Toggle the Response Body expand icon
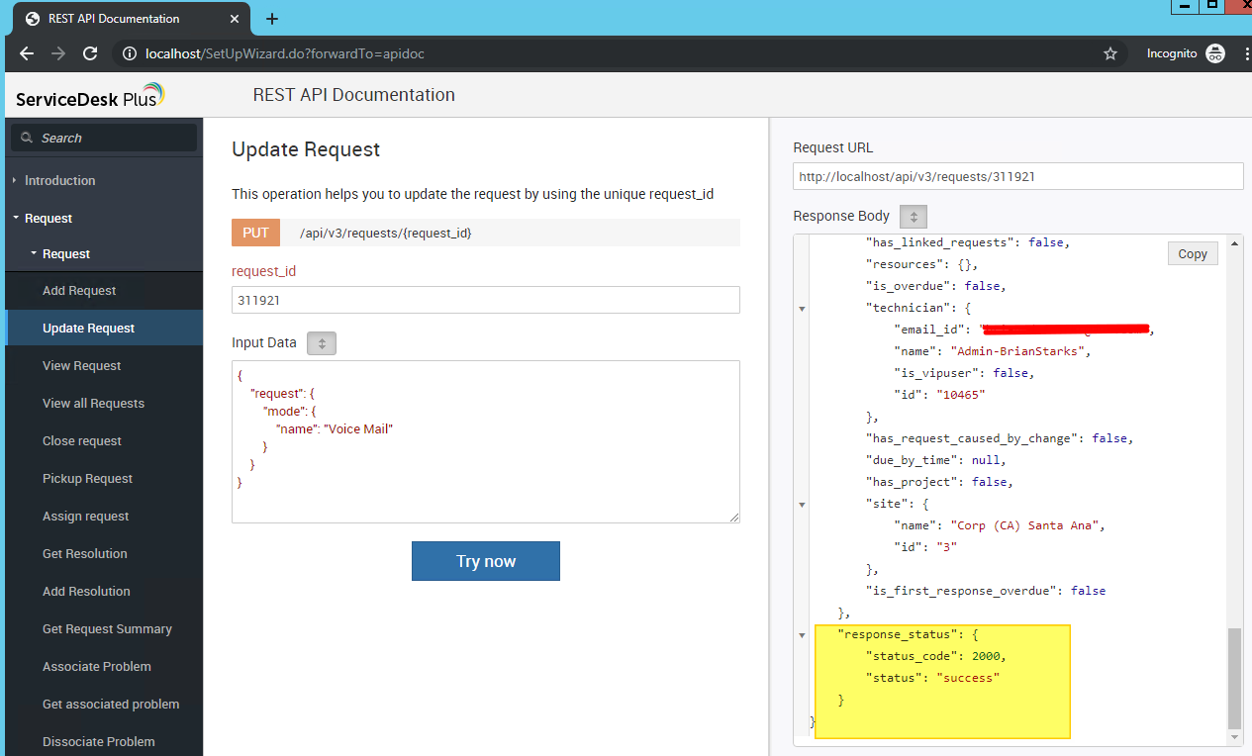1252x756 pixels. (x=913, y=217)
